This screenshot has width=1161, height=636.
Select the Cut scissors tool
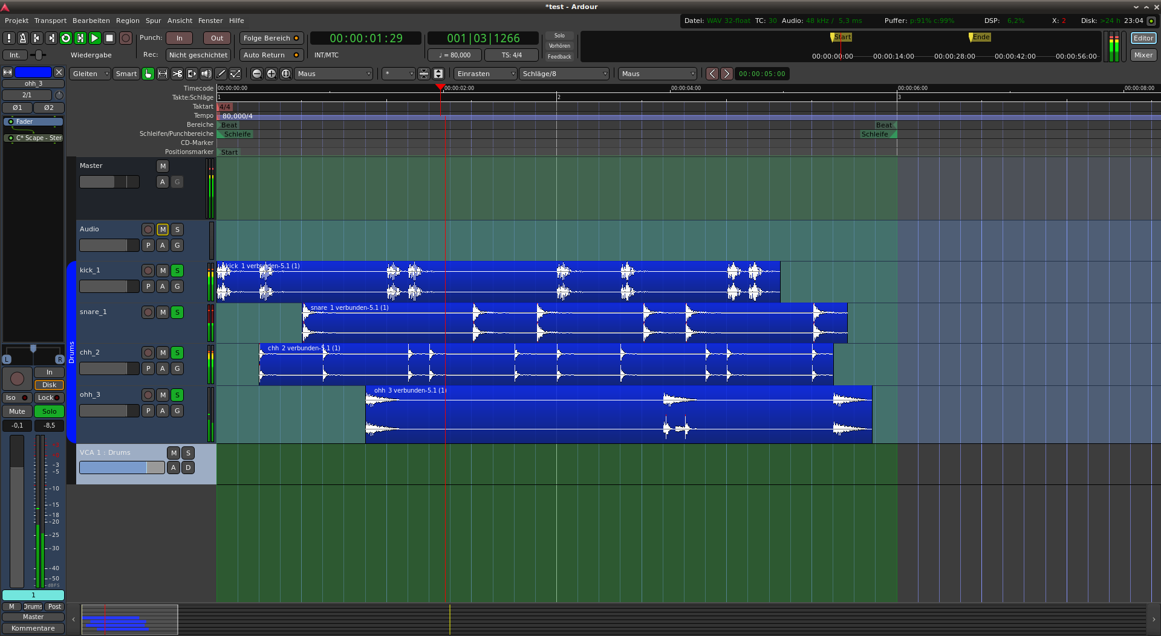(x=177, y=74)
